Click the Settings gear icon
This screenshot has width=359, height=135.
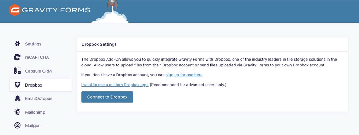(x=17, y=44)
